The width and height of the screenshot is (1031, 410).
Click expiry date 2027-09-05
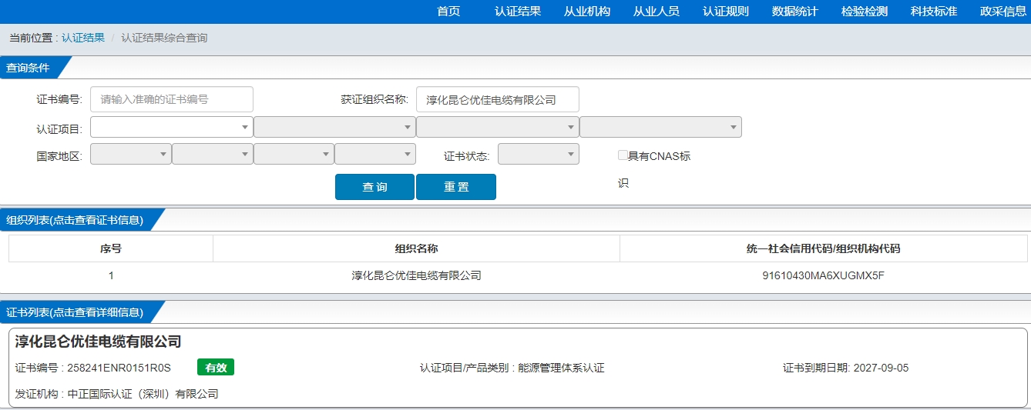coord(881,368)
